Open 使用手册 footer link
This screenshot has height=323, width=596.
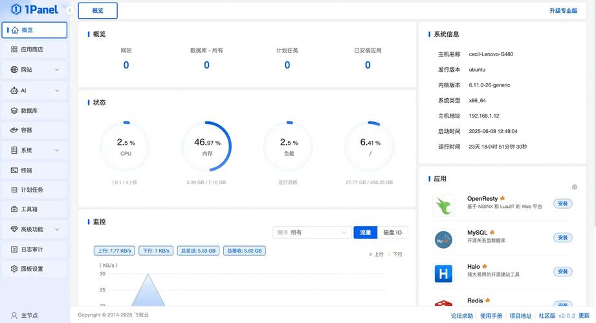pyautogui.click(x=491, y=316)
